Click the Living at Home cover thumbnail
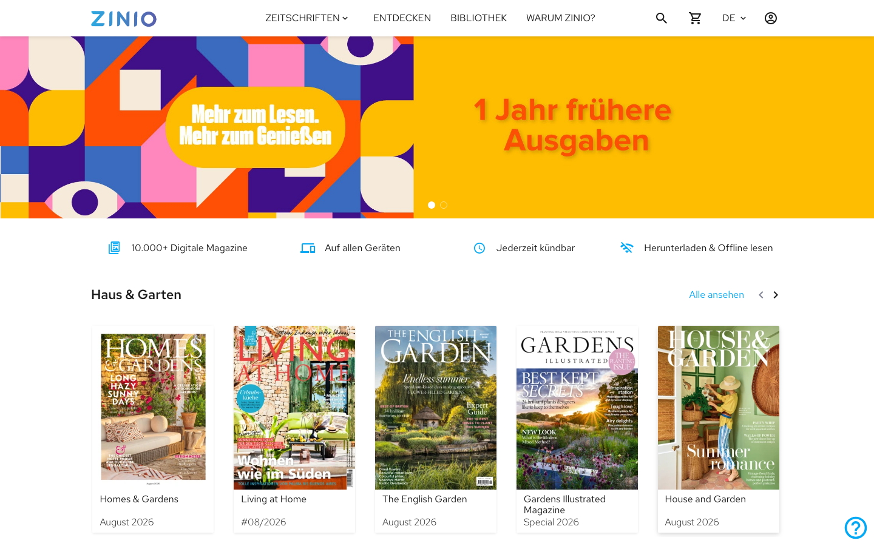874x546 pixels. pyautogui.click(x=294, y=408)
